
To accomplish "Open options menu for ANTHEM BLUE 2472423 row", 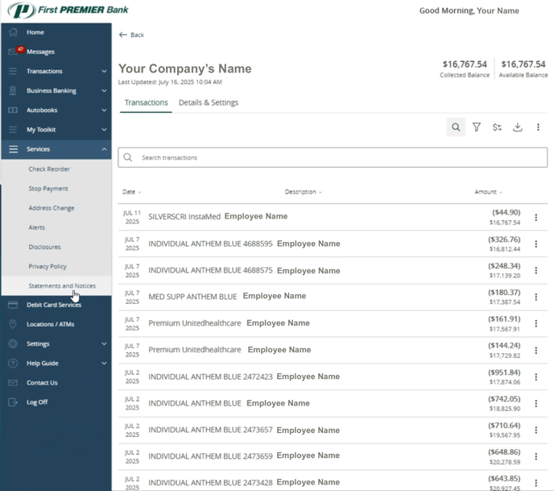I will [x=536, y=377].
